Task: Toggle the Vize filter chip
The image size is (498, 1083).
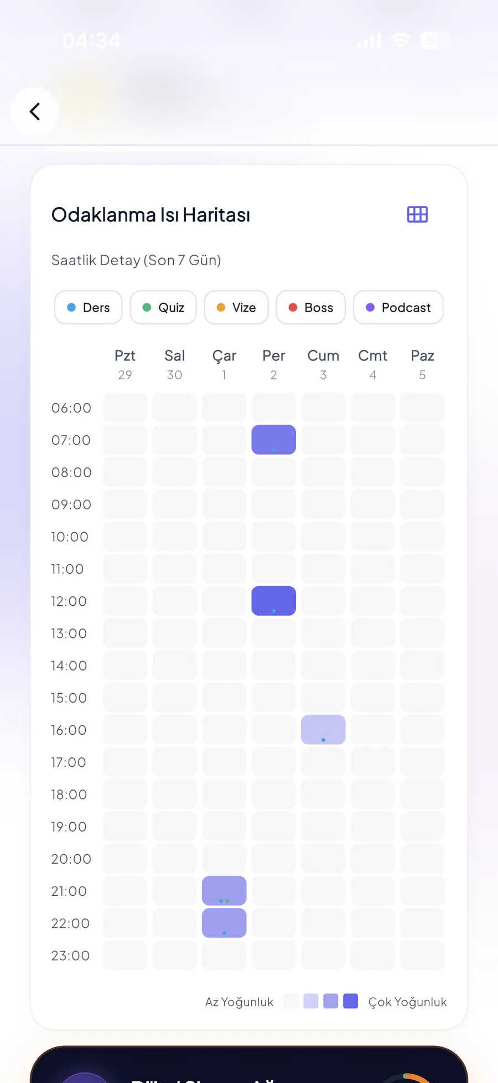Action: click(236, 307)
